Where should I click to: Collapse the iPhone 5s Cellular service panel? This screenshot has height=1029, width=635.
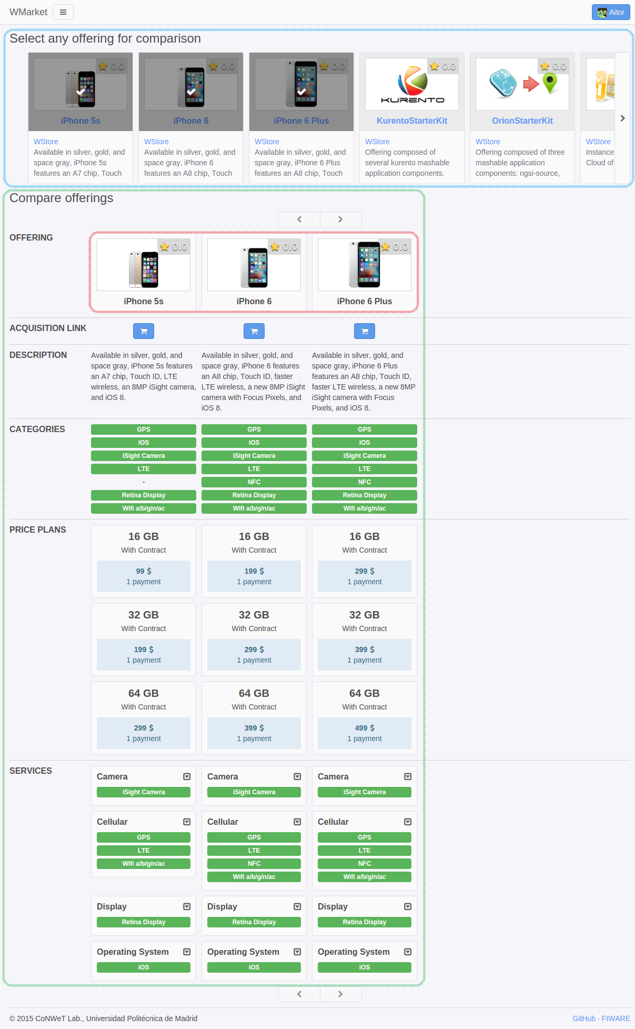click(187, 822)
